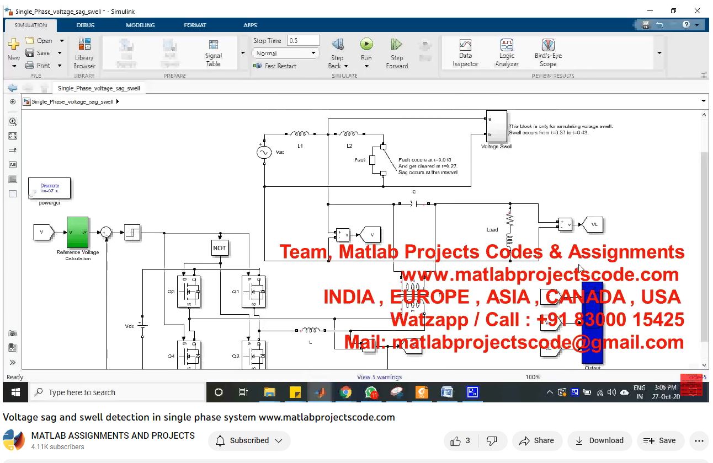713x463 pixels.
Task: Open the Data Inspector
Action: coord(465,53)
